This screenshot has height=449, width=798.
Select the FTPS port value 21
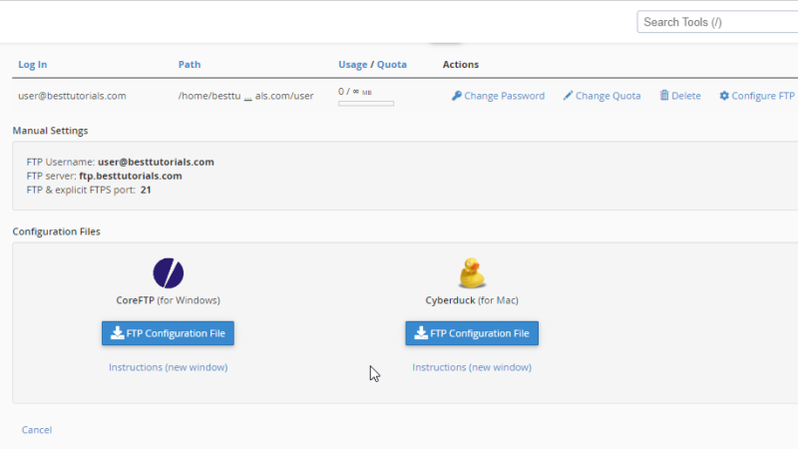coord(146,190)
